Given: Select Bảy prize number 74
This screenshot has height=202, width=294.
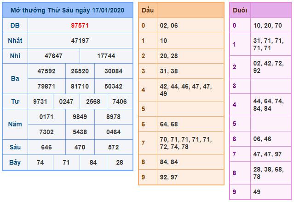Looking at the screenshot, I should [x=40, y=162].
